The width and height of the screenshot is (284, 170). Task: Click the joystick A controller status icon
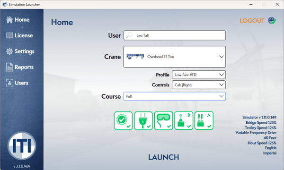click(204, 120)
